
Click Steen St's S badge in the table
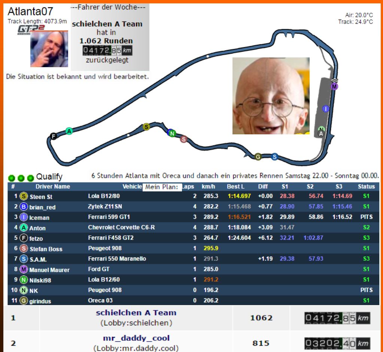coord(24,196)
